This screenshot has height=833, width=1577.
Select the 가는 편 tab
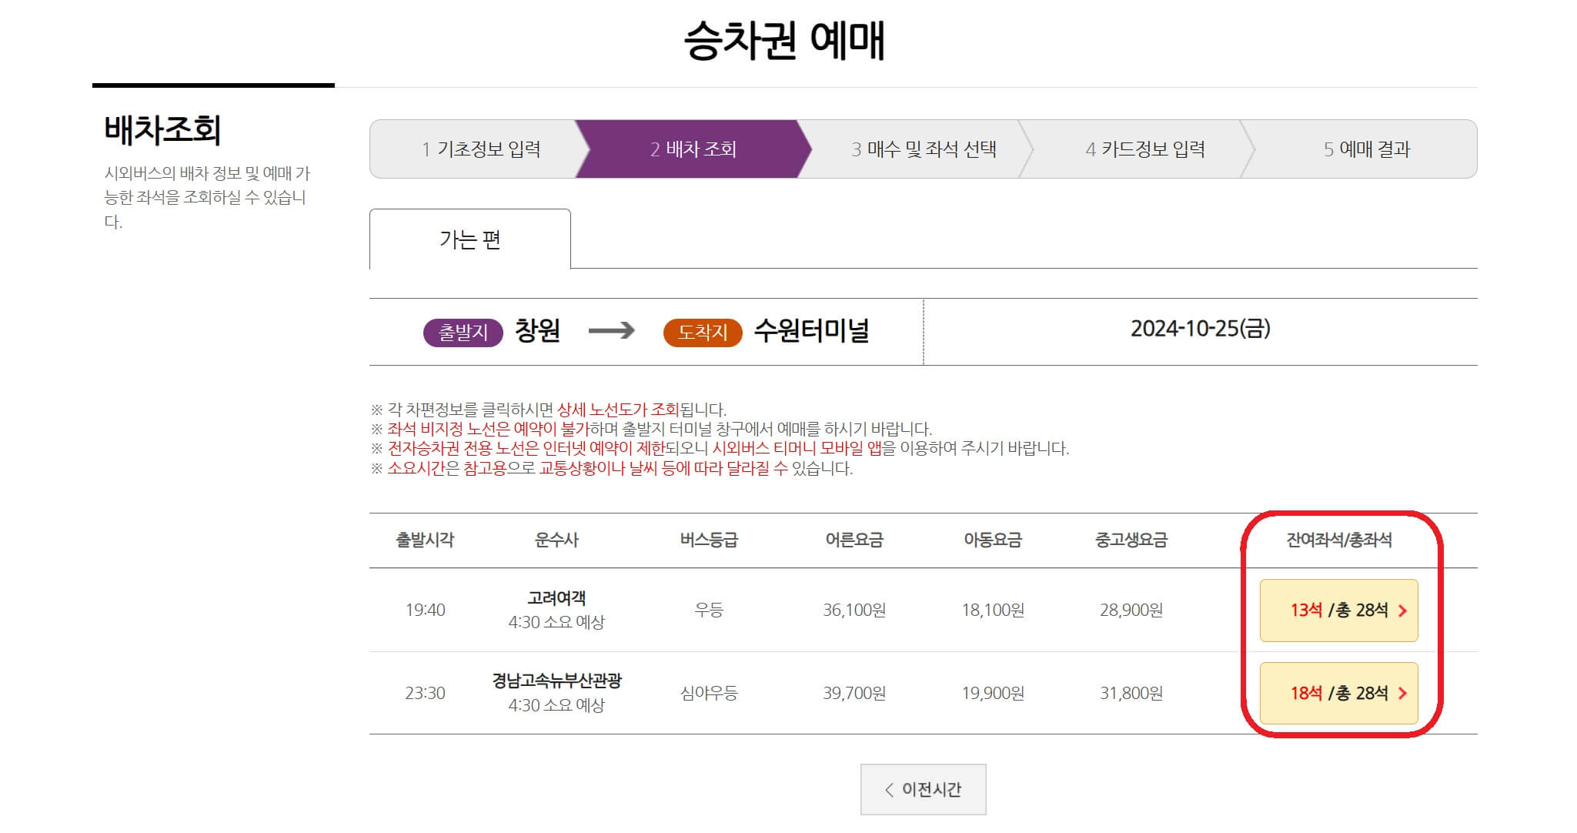[x=470, y=240]
